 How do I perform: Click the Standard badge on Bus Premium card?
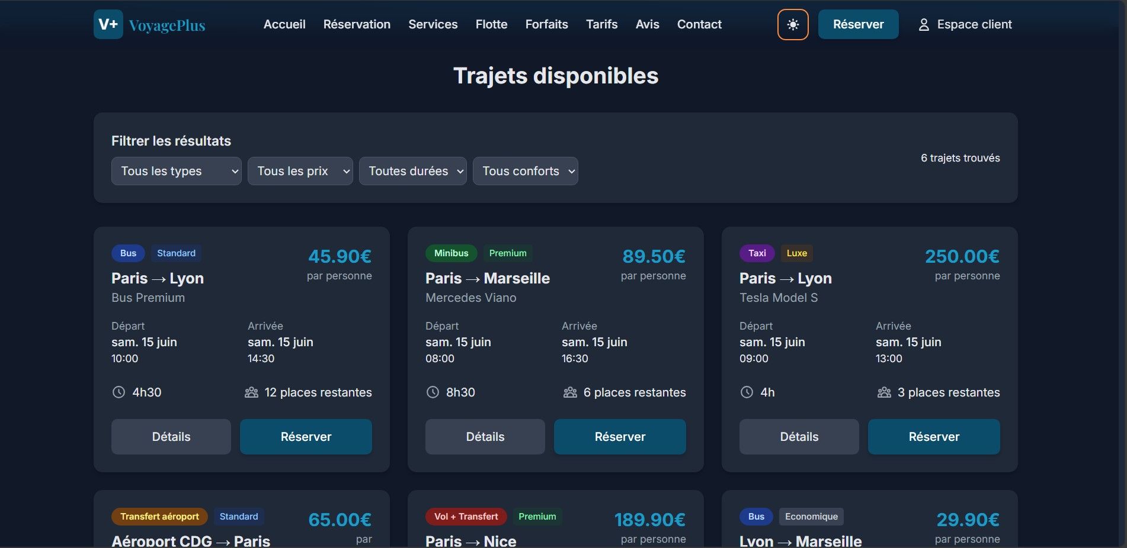[176, 253]
